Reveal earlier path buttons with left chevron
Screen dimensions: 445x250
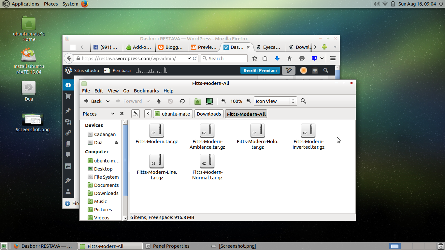(148, 114)
